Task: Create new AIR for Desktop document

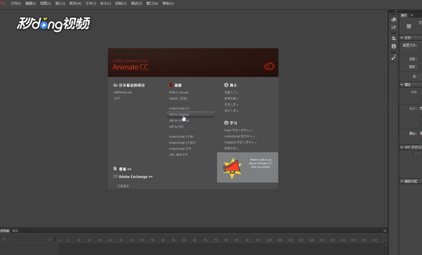Action: 191,115
